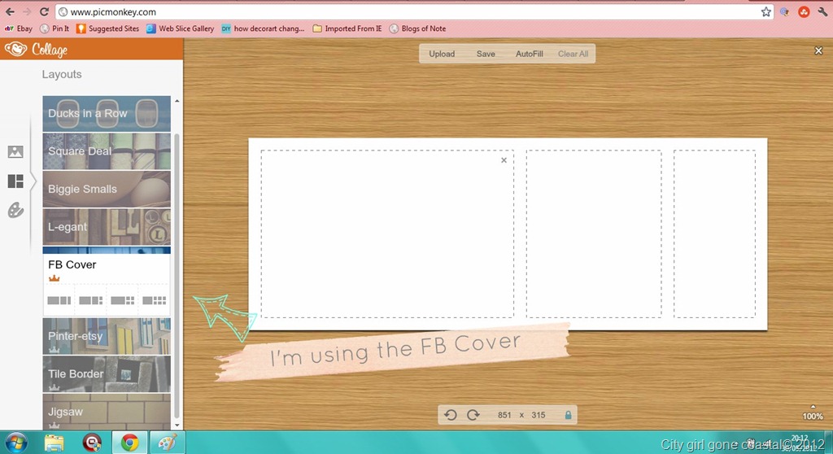This screenshot has height=454, width=833.
Task: Click Clear All button
Action: pos(573,54)
